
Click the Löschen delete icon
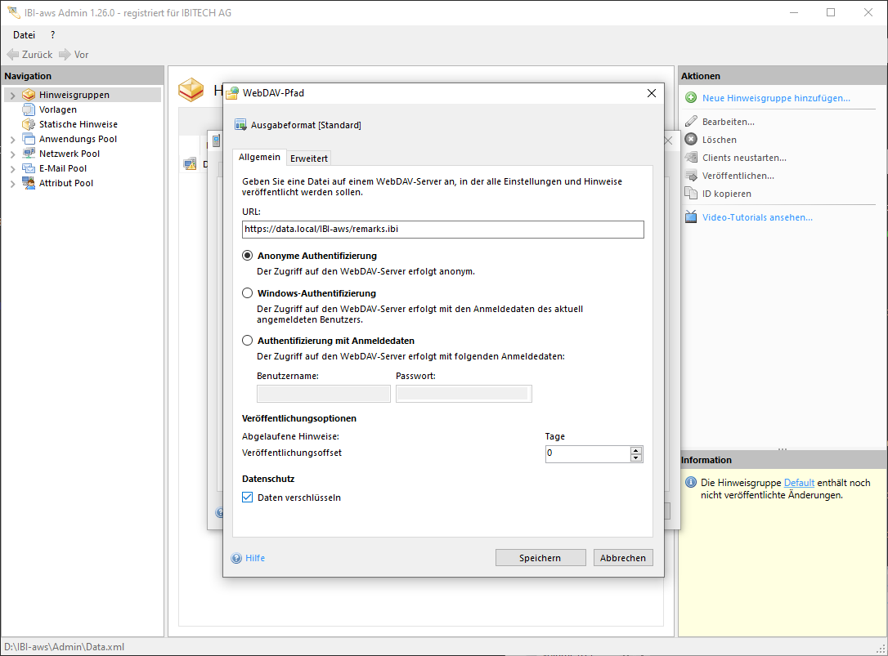tap(691, 140)
